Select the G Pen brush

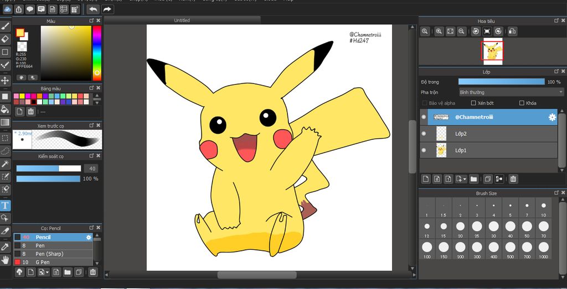coord(53,262)
